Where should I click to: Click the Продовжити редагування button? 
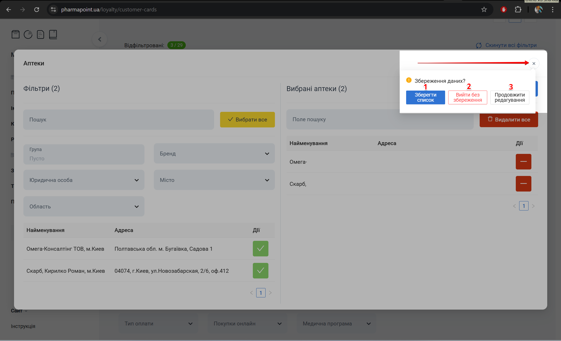510,97
